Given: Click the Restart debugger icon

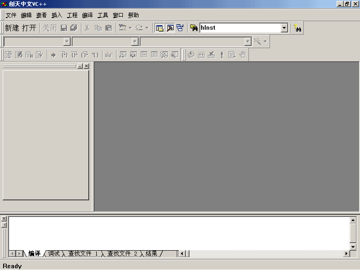Looking at the screenshot, I should tap(9, 55).
